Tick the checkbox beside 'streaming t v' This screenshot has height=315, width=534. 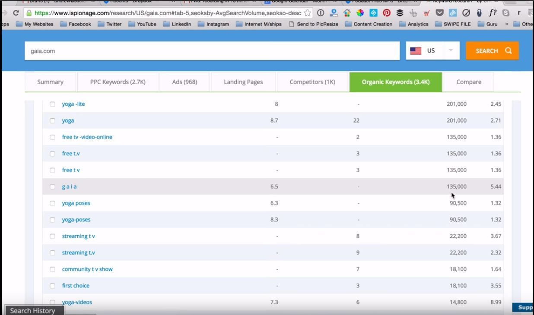coord(52,236)
